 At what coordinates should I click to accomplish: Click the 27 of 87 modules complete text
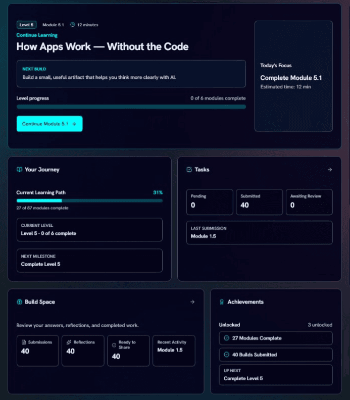pos(42,208)
